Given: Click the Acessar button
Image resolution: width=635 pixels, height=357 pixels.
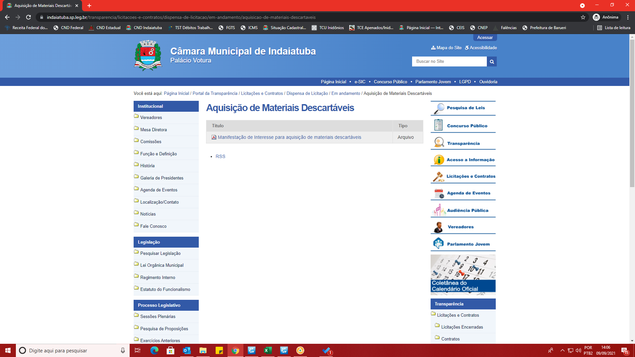Looking at the screenshot, I should pos(485,38).
